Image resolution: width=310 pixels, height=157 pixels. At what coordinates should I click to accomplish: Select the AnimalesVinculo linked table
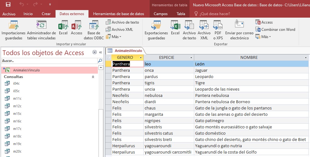tap(50, 70)
